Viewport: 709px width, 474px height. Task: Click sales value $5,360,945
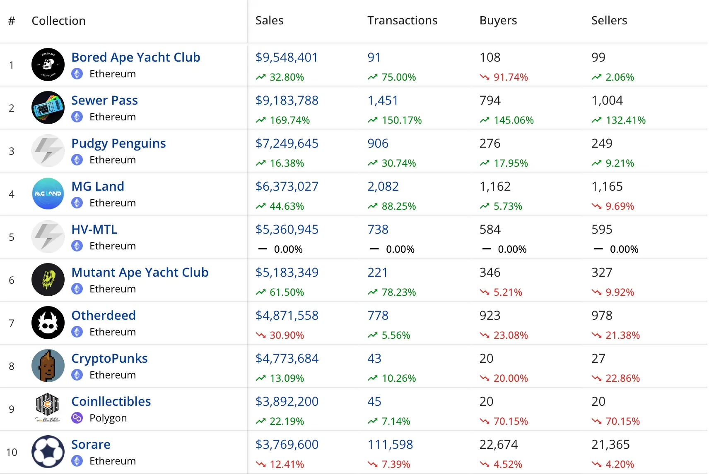coord(287,229)
